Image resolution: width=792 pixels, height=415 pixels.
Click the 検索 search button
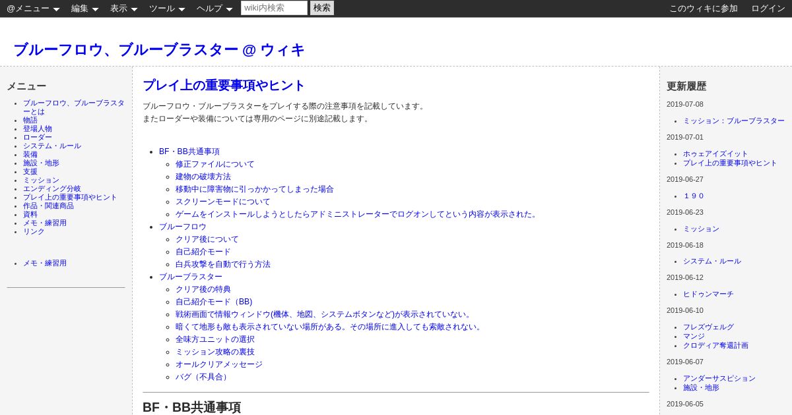tap(322, 8)
